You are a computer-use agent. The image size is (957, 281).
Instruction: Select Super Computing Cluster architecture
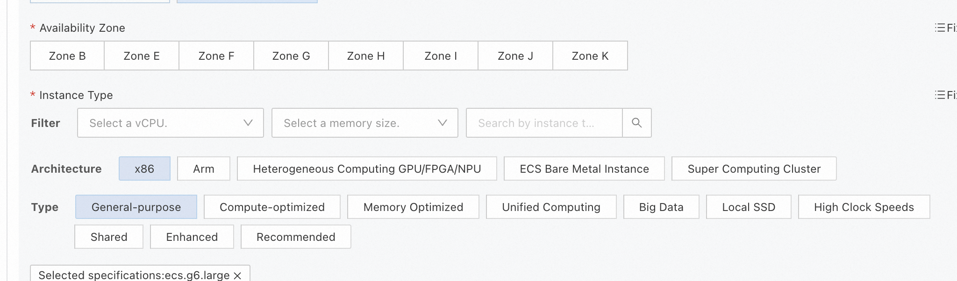click(754, 169)
